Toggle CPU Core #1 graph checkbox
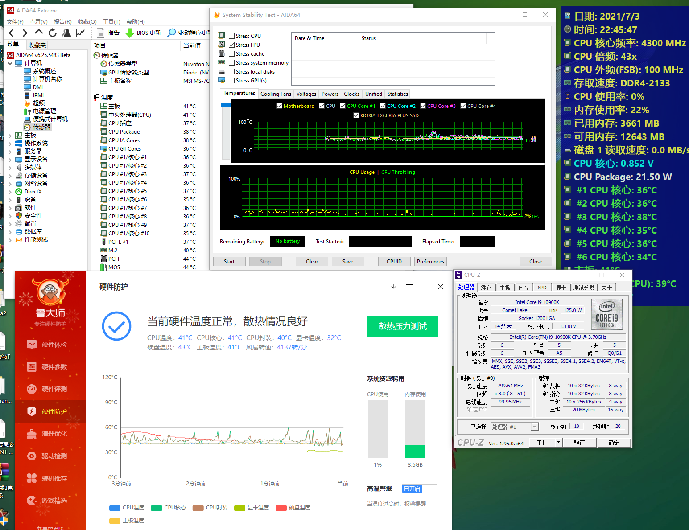The width and height of the screenshot is (689, 530). click(x=342, y=106)
